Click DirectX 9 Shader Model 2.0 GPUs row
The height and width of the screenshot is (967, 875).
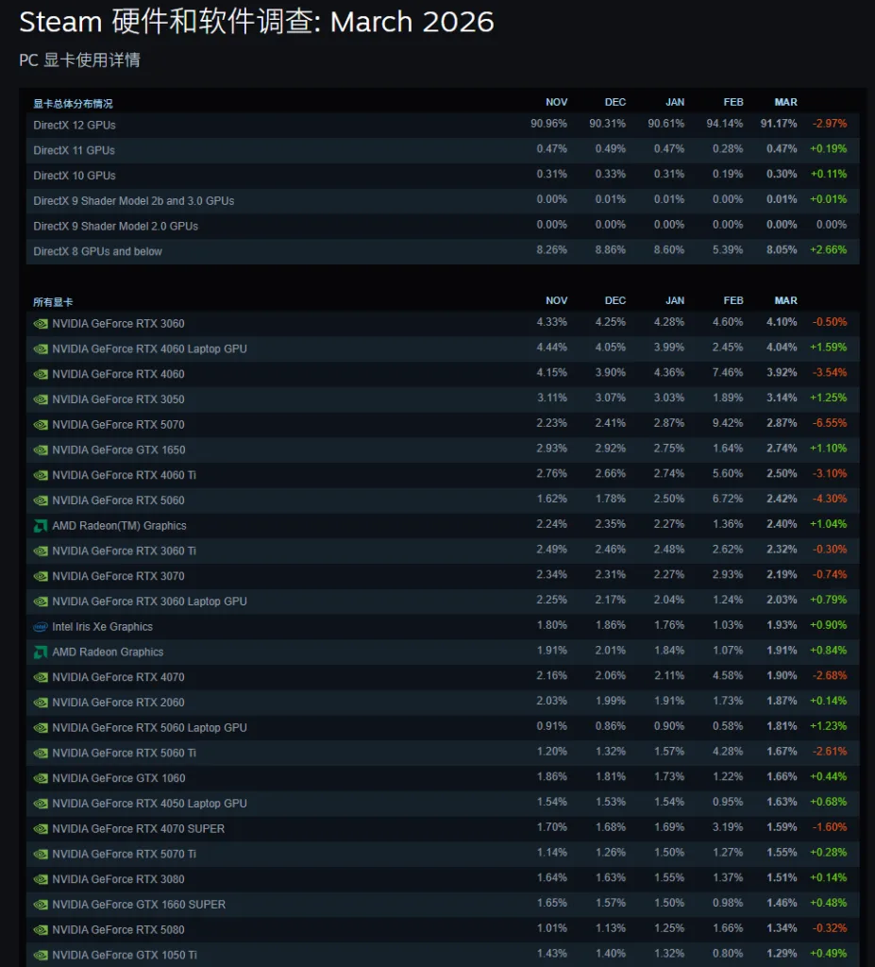115,226
